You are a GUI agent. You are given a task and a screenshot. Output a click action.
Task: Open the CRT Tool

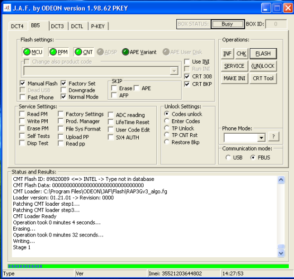[x=263, y=79]
